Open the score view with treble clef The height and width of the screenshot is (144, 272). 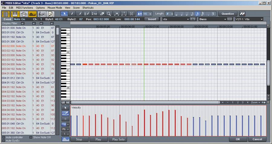42,14
